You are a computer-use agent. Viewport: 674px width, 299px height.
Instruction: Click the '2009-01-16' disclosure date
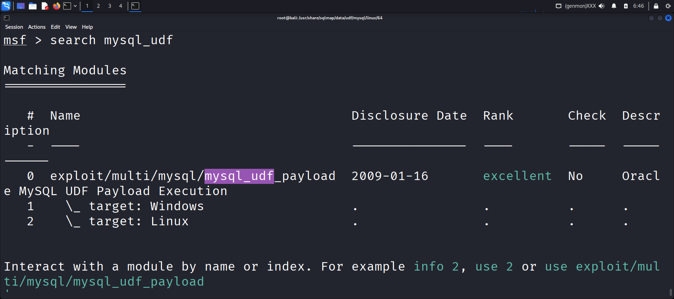[x=390, y=176]
